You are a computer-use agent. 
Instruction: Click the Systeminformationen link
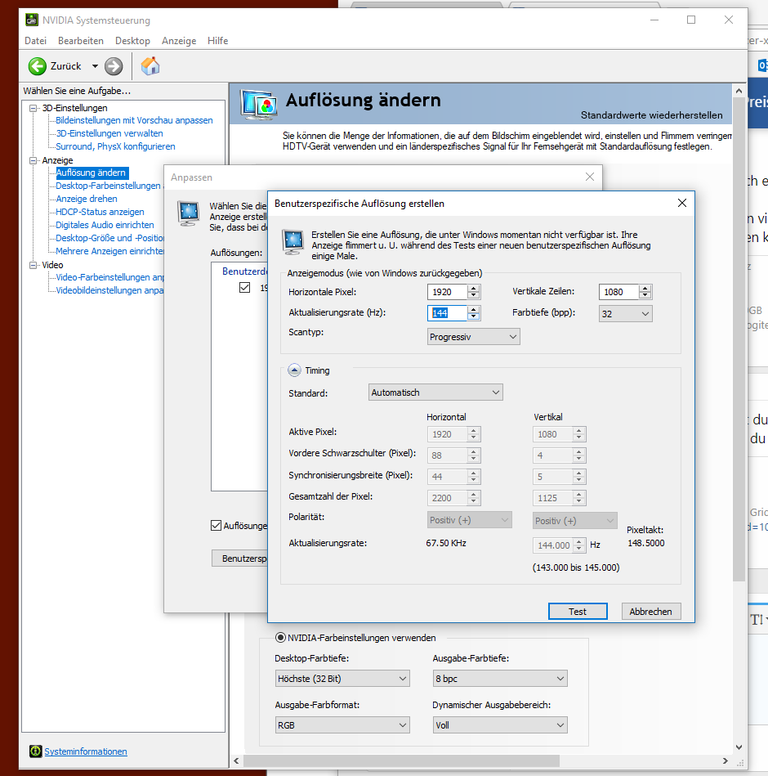(x=86, y=751)
